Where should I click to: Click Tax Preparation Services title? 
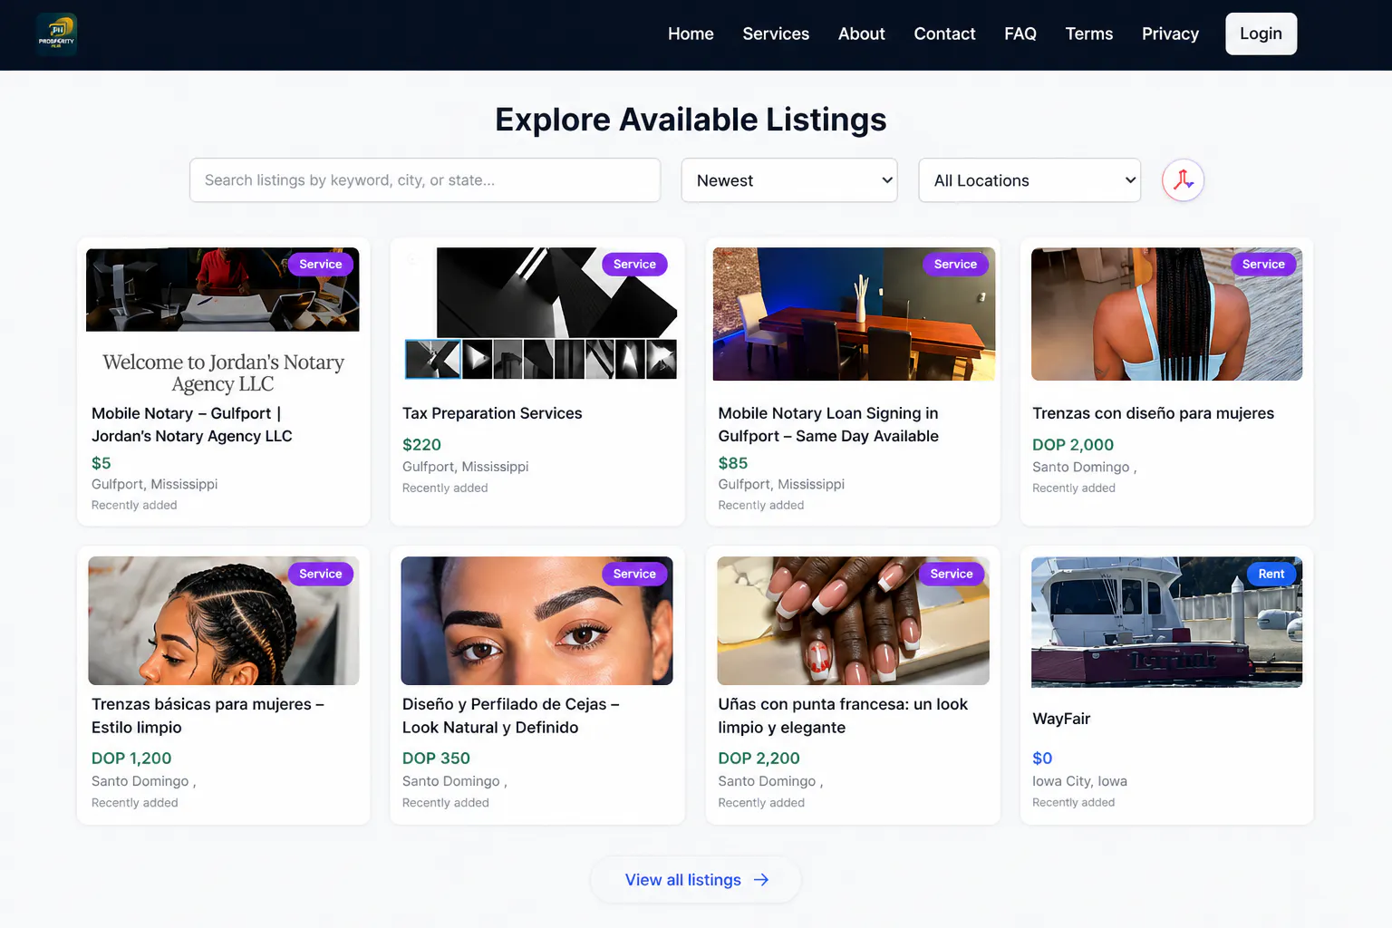(492, 413)
